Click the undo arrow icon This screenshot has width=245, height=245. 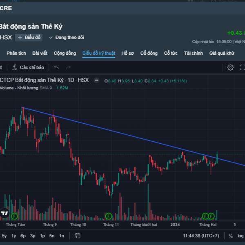point(56,67)
